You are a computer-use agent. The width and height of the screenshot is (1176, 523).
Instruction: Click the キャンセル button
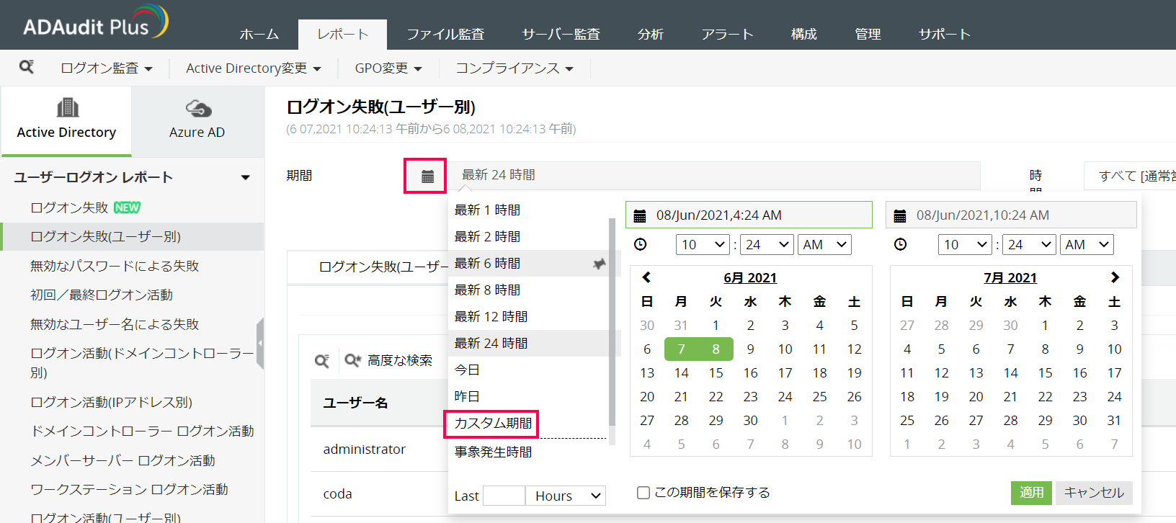click(1093, 493)
